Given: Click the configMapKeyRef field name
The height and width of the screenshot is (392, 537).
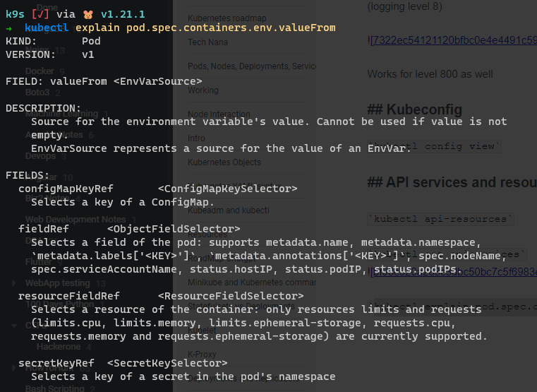Looking at the screenshot, I should click(66, 189).
